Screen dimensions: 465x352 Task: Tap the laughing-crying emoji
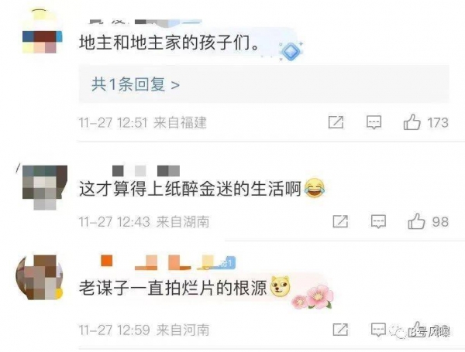(x=315, y=188)
